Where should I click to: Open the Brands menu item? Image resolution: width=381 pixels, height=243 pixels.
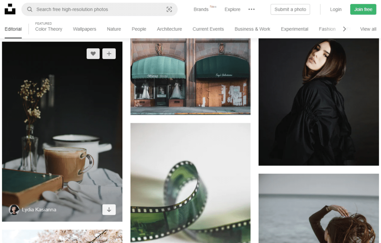coord(201,9)
